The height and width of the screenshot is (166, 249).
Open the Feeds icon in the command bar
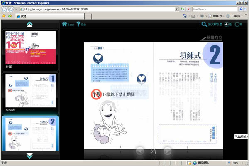(193, 16)
